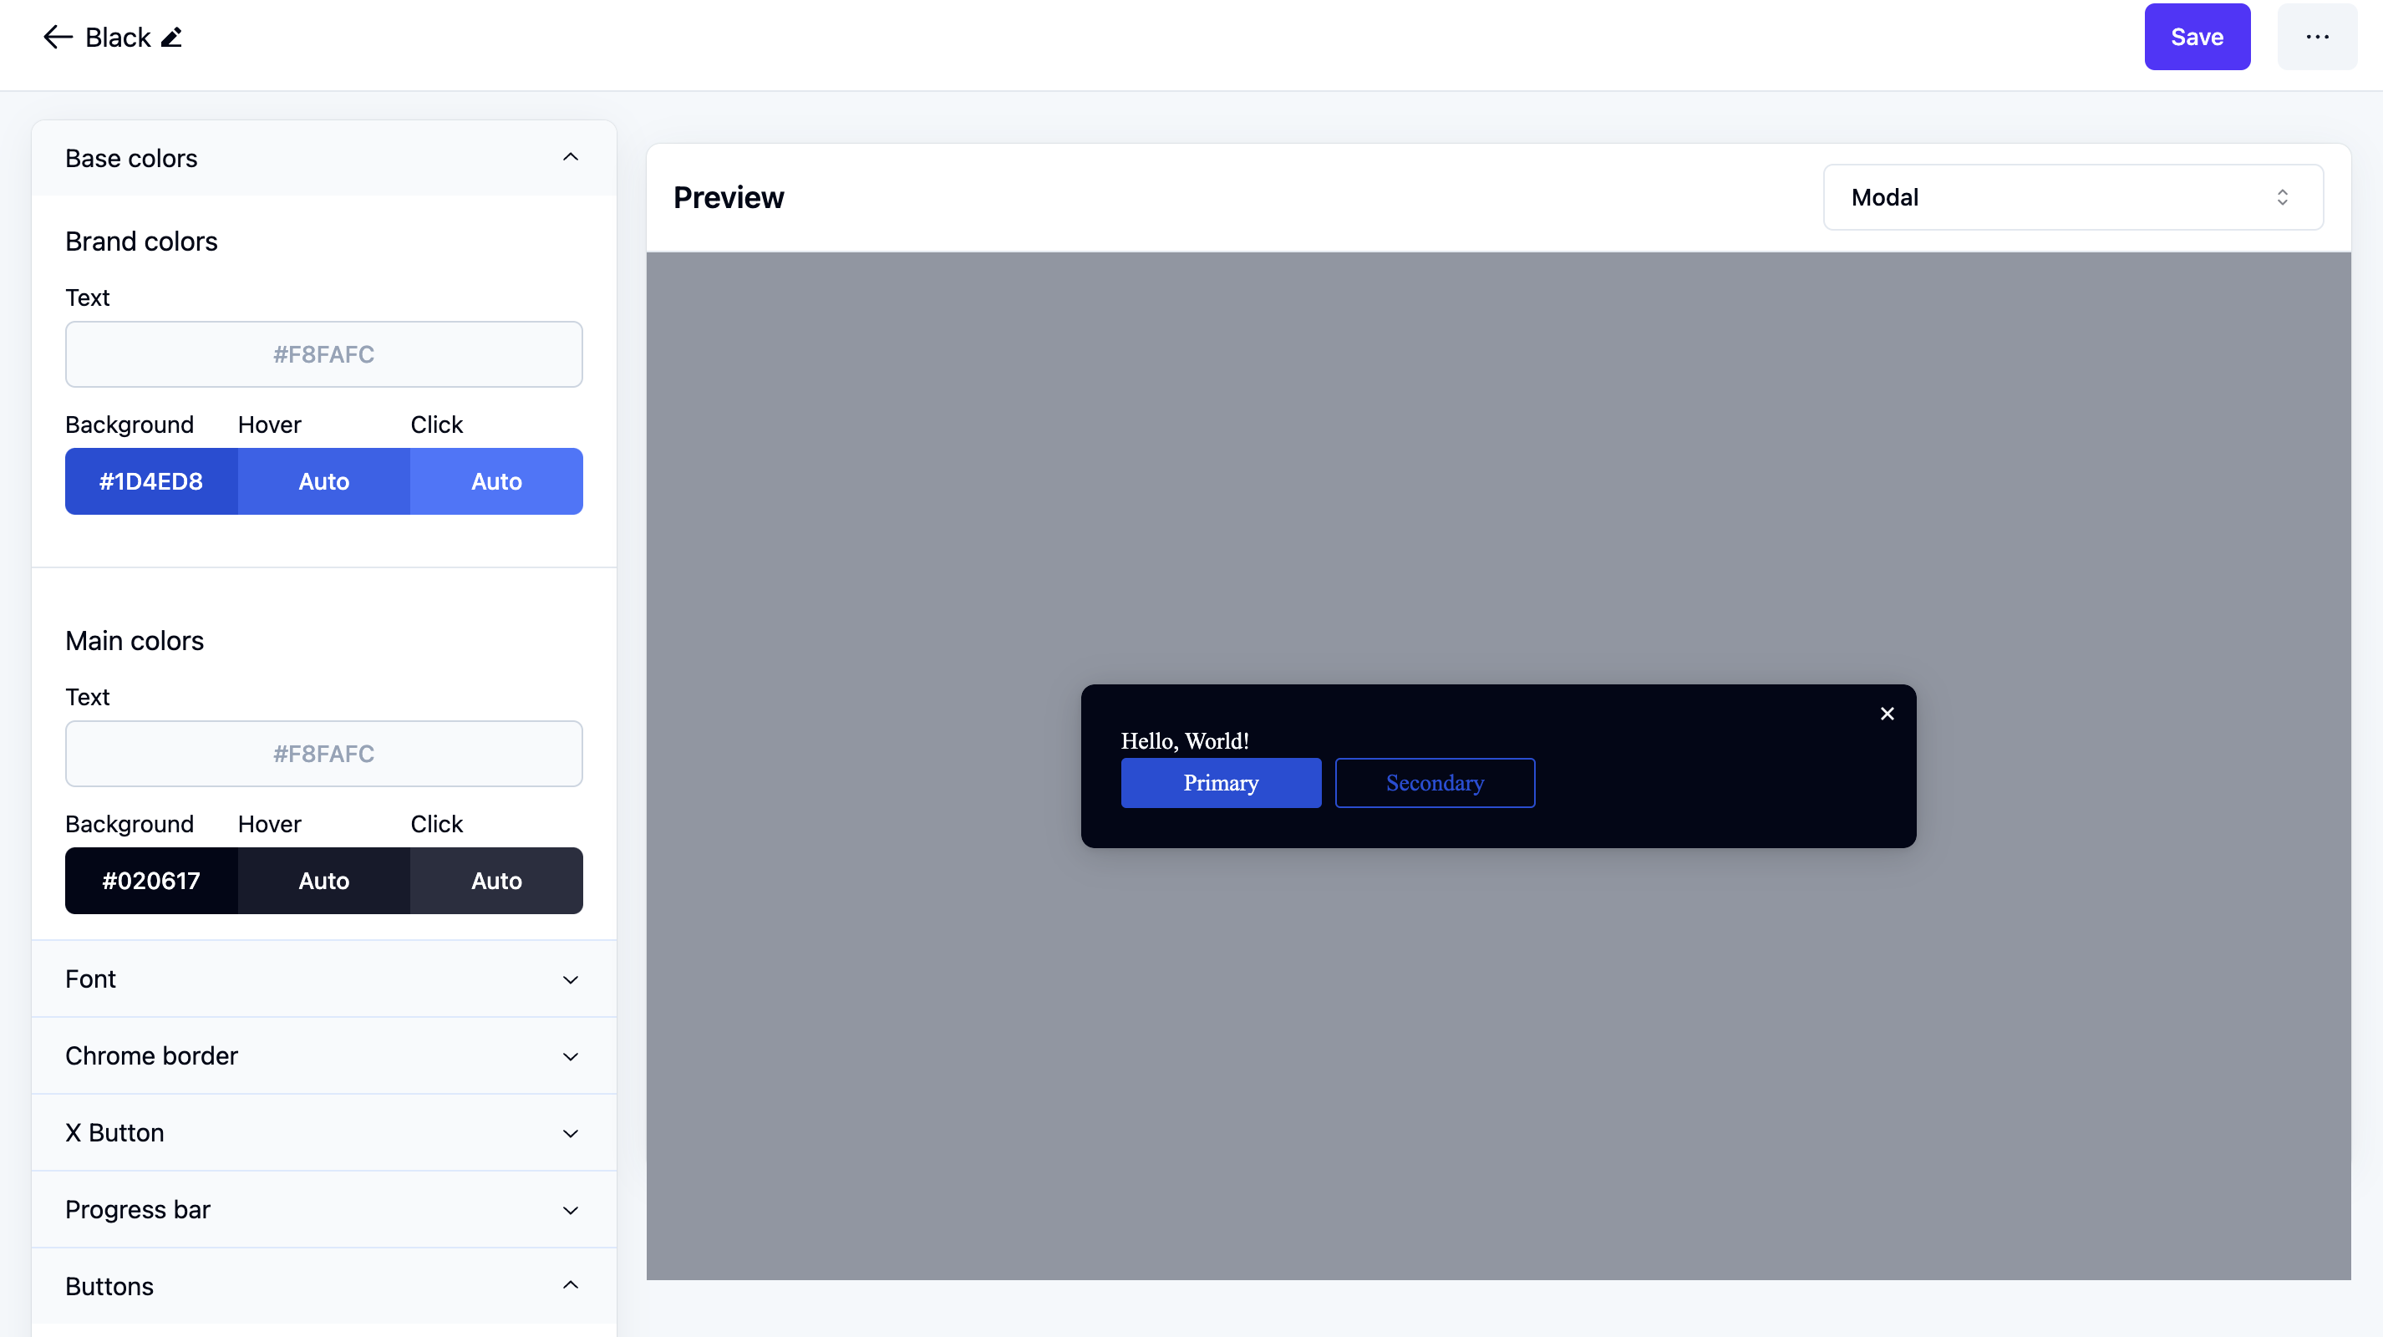Set main colors Hover from Auto
The width and height of the screenshot is (2383, 1337).
[x=323, y=881]
